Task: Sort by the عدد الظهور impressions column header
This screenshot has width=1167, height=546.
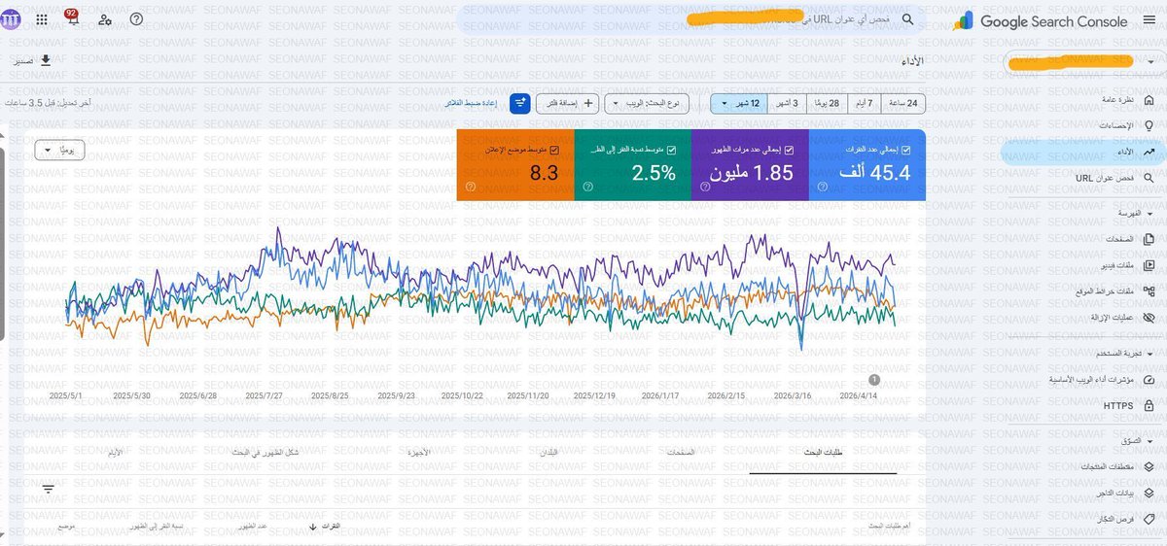Action: 254,527
